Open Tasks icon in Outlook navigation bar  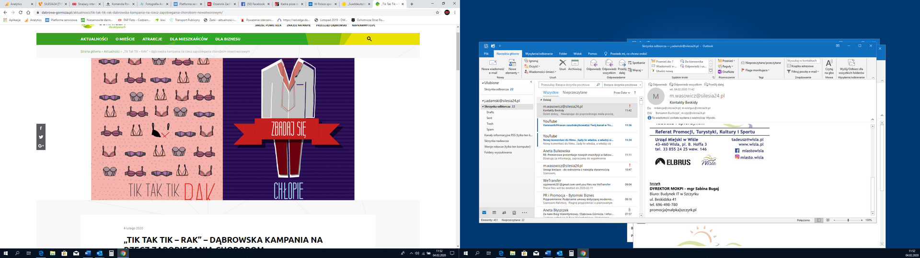514,213
